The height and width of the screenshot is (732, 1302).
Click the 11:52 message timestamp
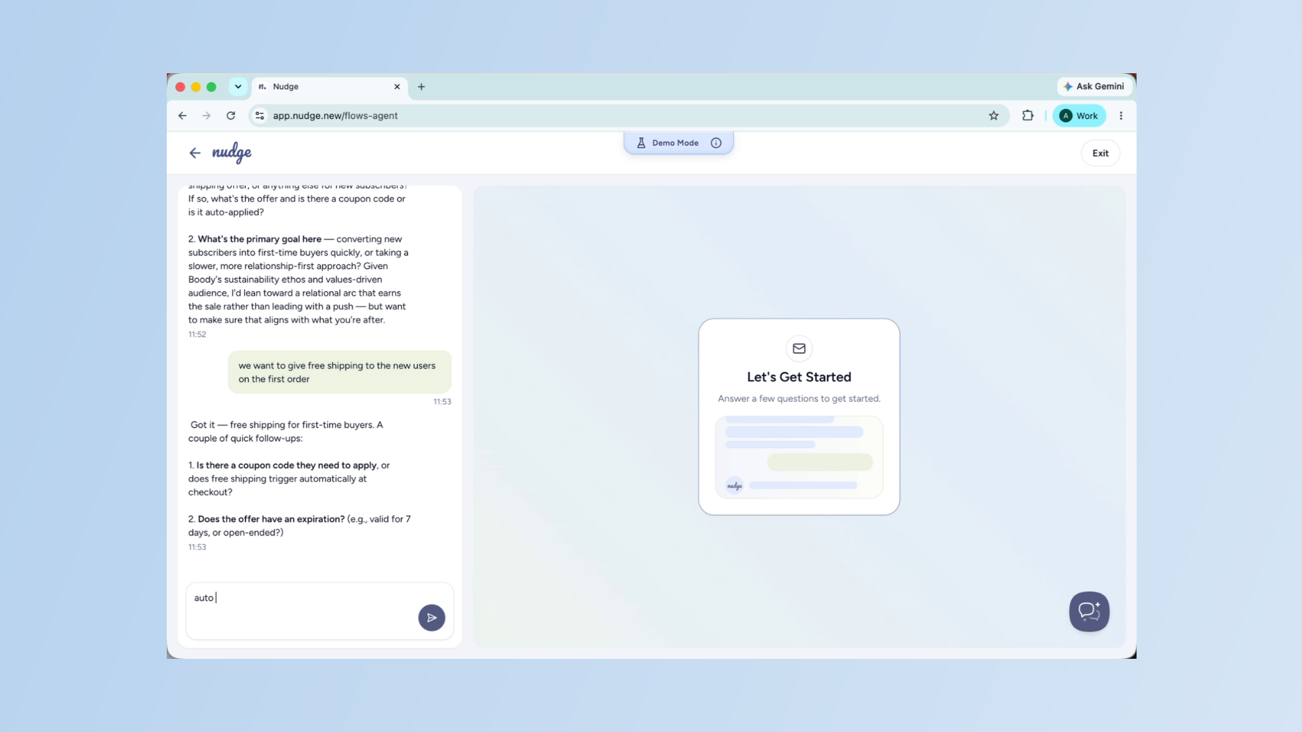[x=197, y=334]
